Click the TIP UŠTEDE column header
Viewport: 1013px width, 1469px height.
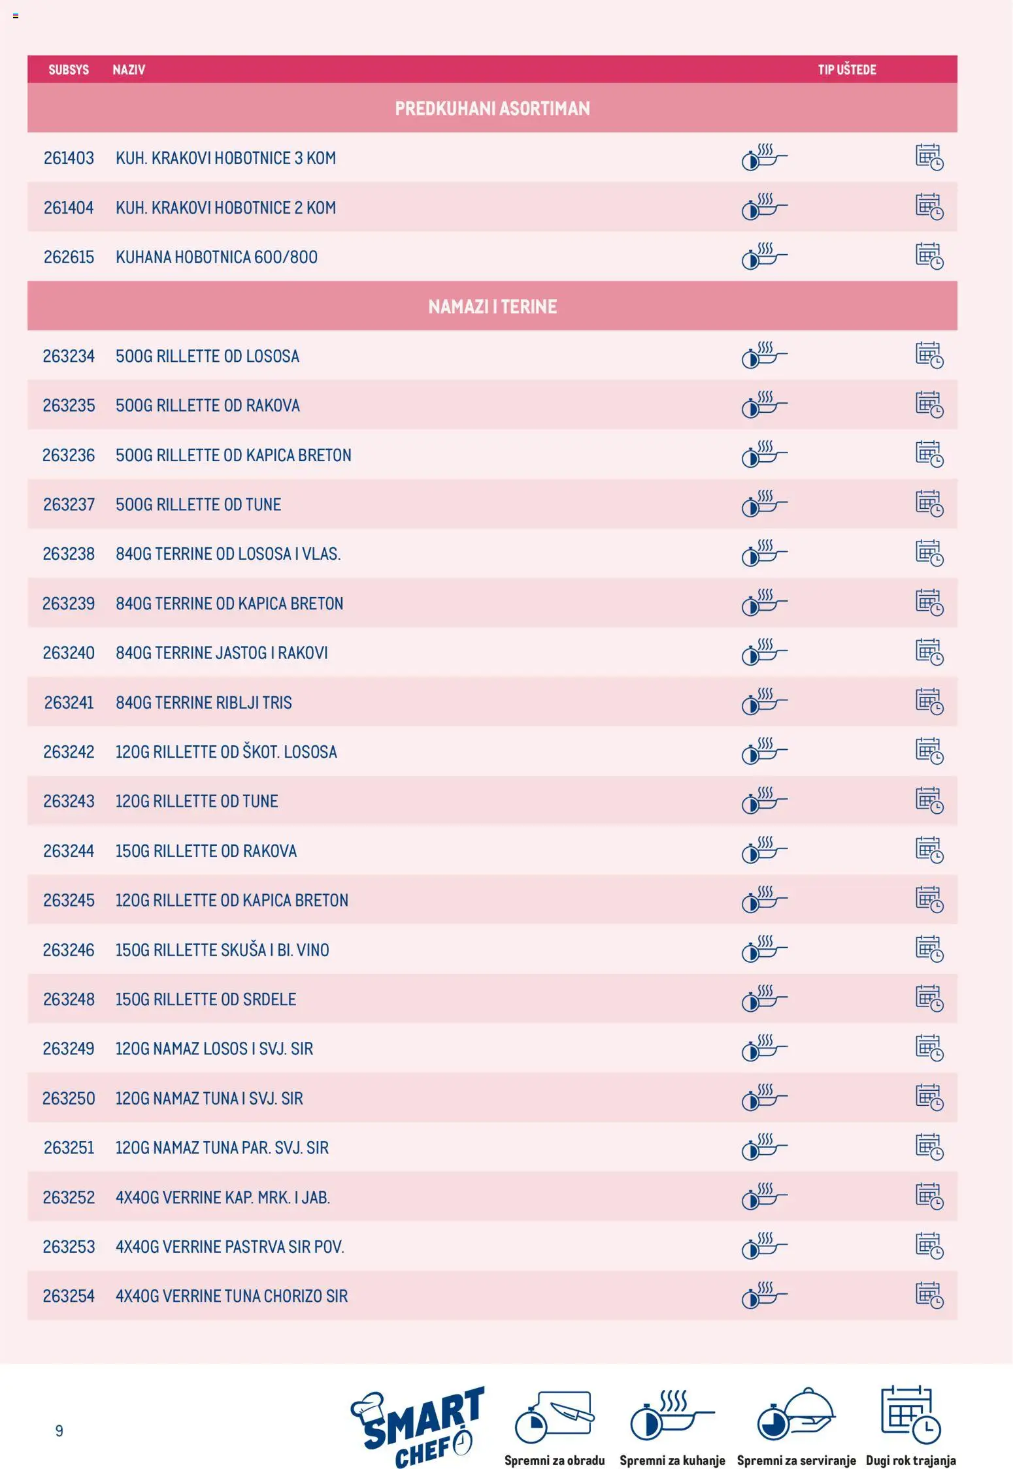tap(846, 70)
